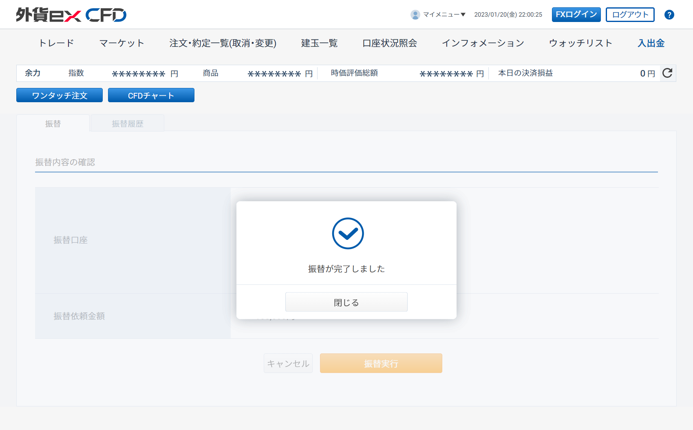Click the 外貨ex CFD logo
This screenshot has width=693, height=430.
71,15
